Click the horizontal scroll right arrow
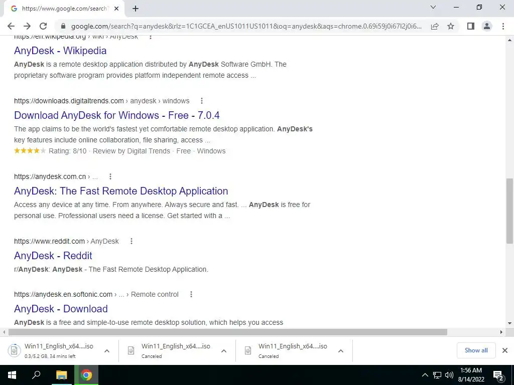 (x=501, y=332)
